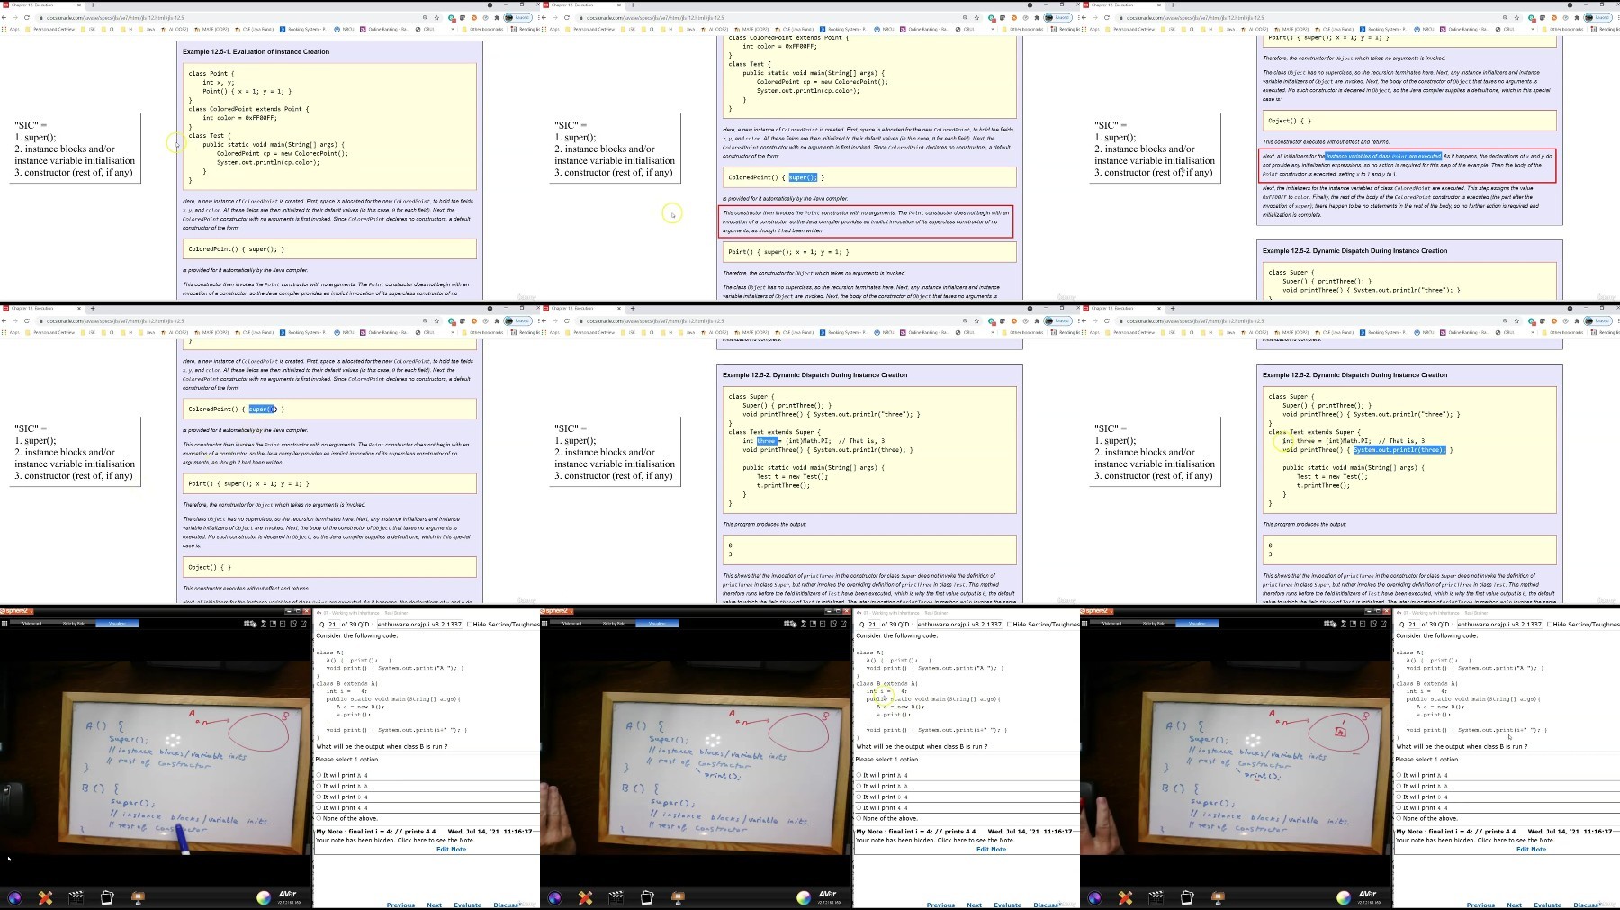Click the Previous link in bottom-left quiz panel
Viewport: 1620px width, 910px height.
click(x=400, y=905)
